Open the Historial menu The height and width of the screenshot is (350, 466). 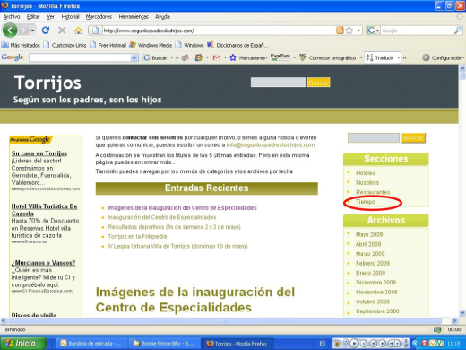[x=70, y=17]
